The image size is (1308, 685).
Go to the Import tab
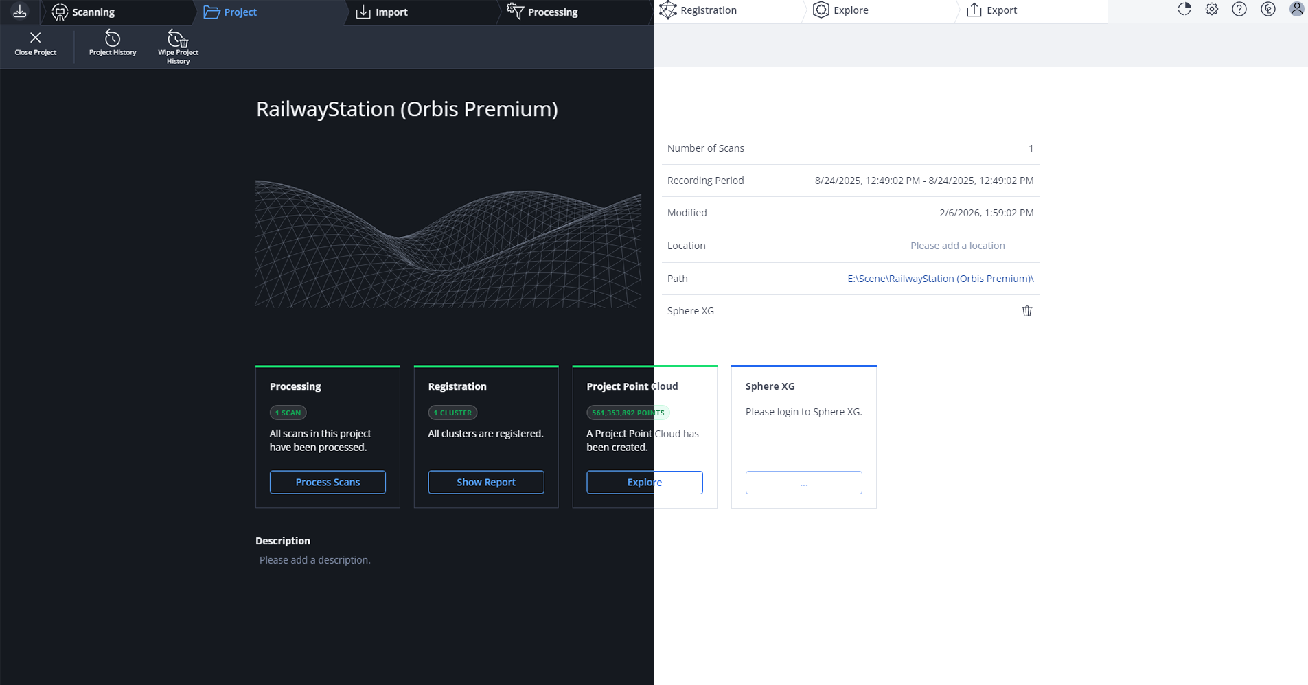pyautogui.click(x=382, y=12)
